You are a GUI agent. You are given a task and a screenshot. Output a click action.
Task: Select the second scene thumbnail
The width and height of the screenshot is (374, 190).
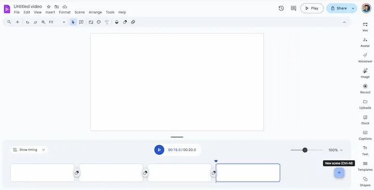pos(111,172)
